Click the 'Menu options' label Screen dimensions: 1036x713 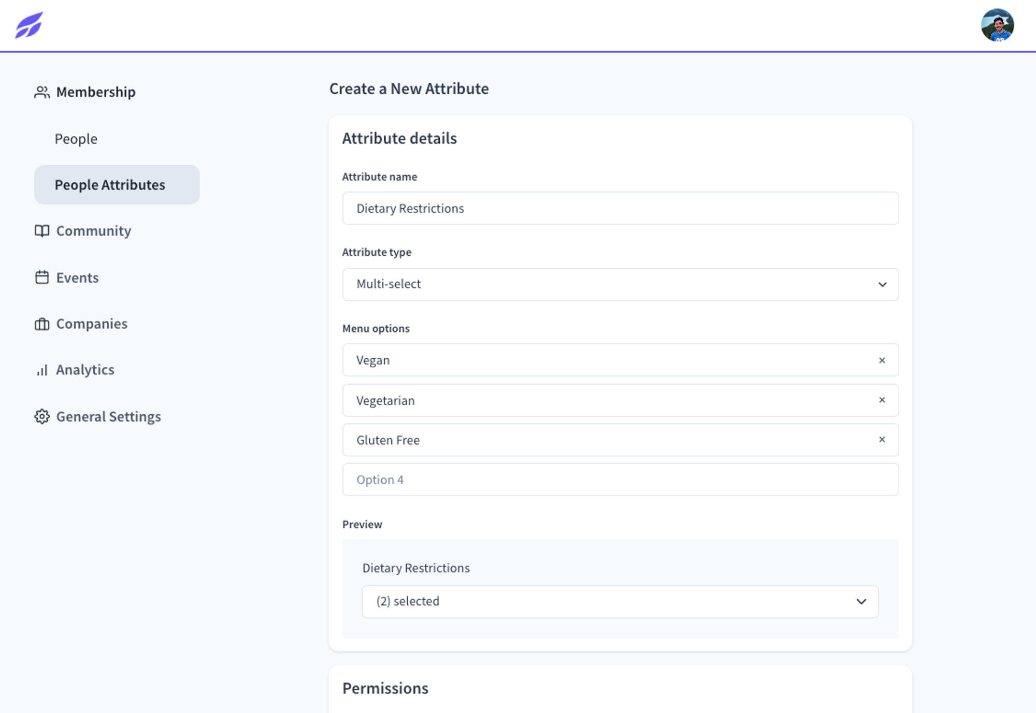click(x=376, y=328)
